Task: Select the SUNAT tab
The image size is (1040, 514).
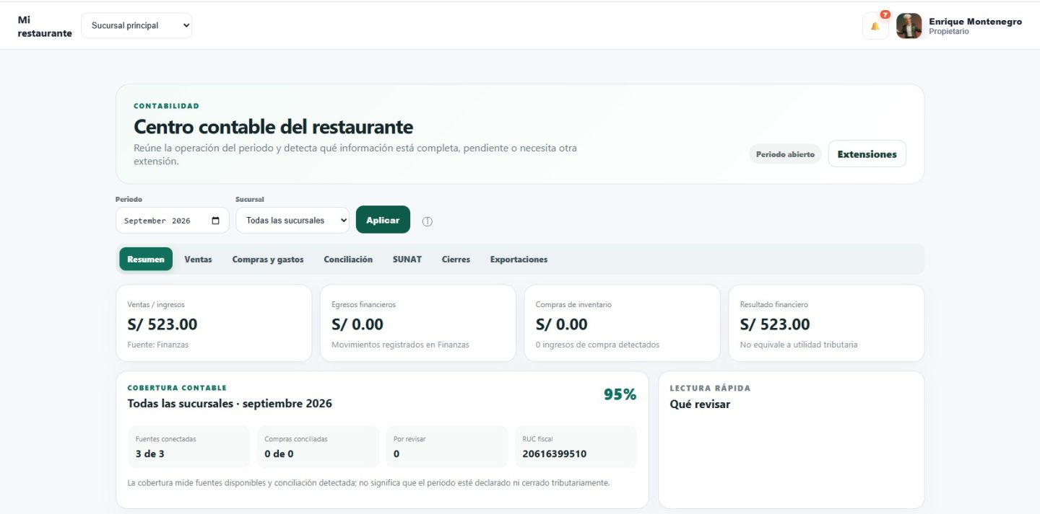Action: (x=407, y=259)
